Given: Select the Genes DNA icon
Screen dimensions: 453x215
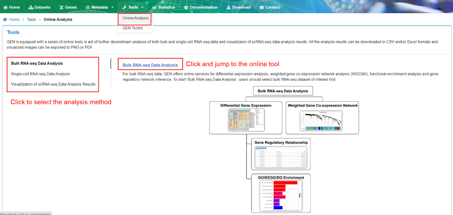Looking at the screenshot, I should pyautogui.click(x=61, y=7).
